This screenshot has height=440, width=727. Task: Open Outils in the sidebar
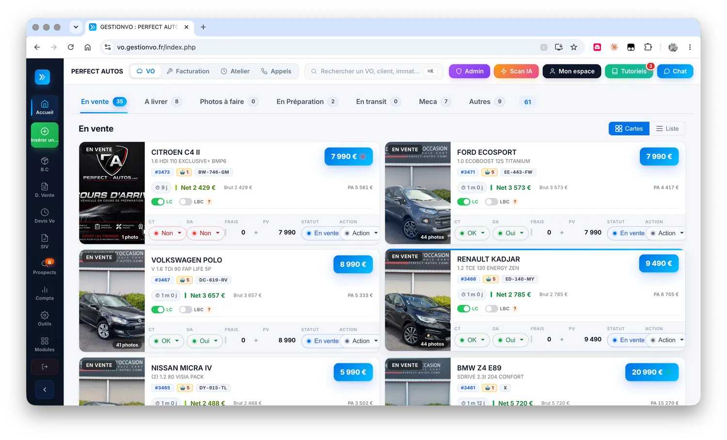coord(45,319)
